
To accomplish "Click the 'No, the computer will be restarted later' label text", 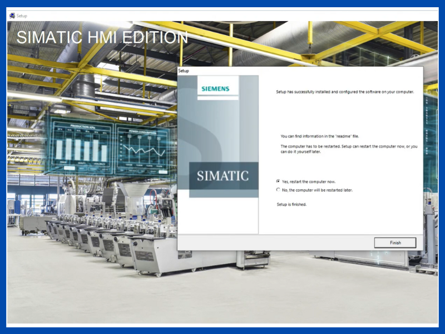I will 317,190.
